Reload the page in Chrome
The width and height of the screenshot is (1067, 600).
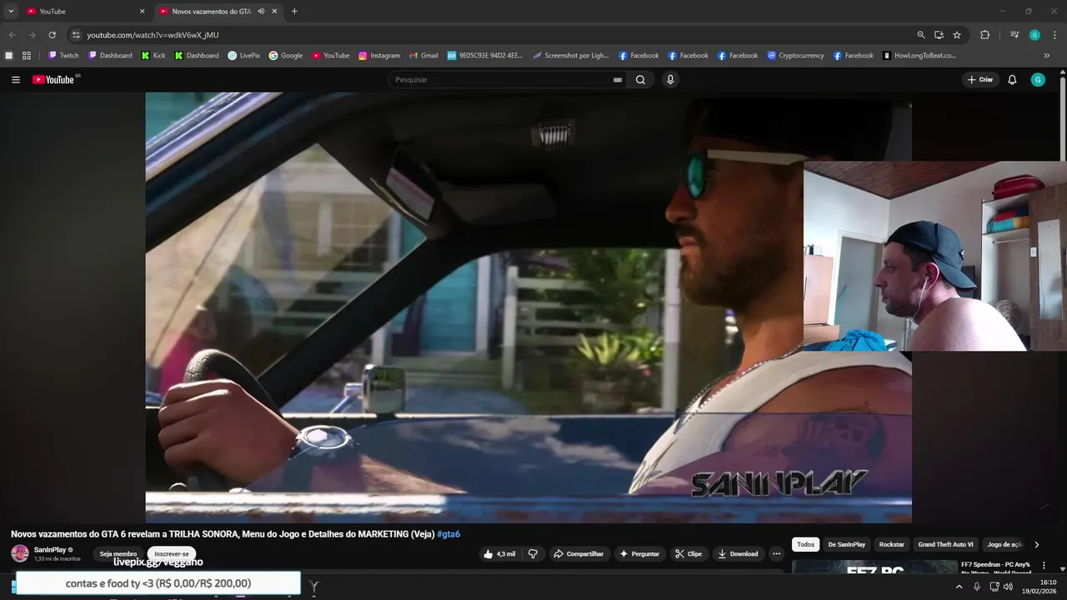tap(52, 35)
